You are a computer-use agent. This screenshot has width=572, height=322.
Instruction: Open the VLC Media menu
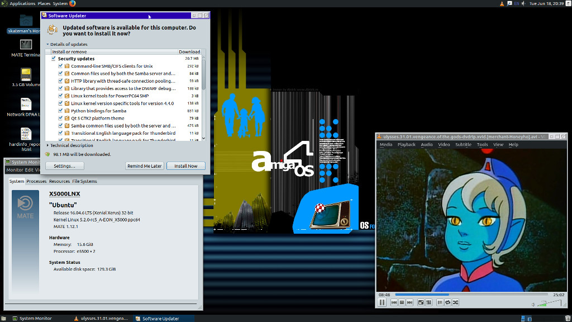coord(385,145)
